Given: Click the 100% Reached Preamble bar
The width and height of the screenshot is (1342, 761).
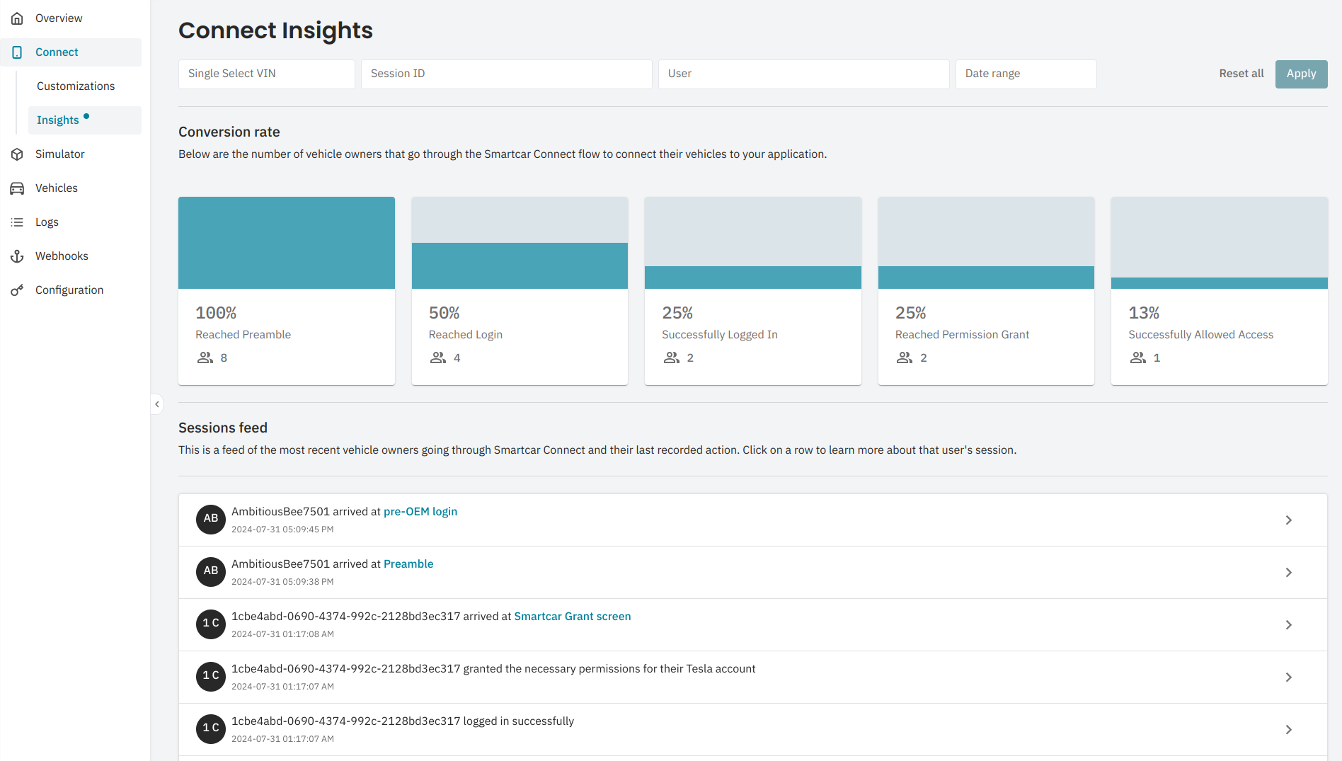Looking at the screenshot, I should coord(287,243).
